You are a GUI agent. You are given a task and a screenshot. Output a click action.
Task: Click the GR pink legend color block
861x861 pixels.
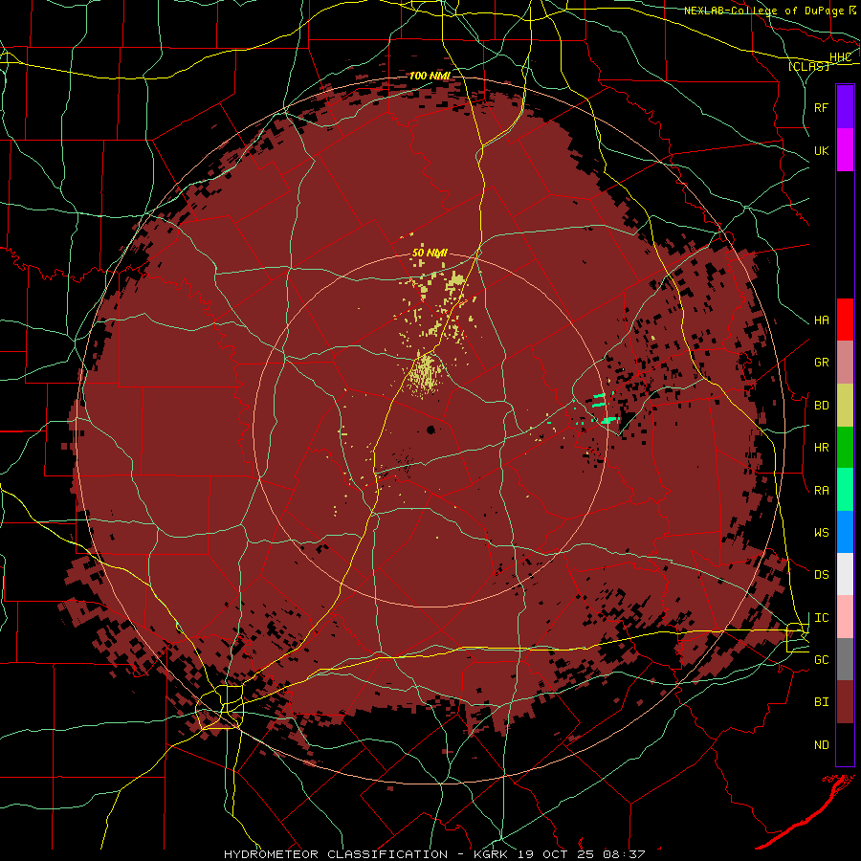[x=845, y=363]
